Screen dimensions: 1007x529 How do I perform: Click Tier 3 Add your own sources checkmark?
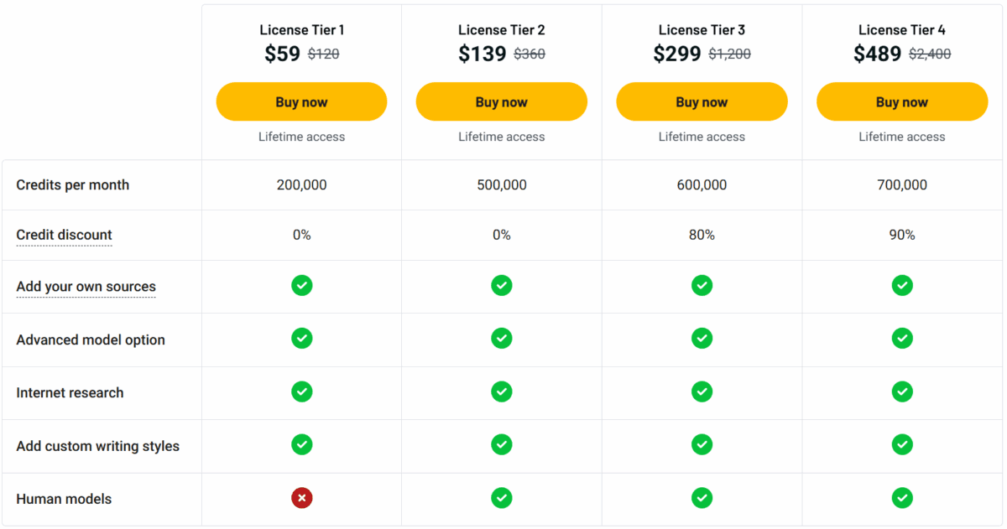pos(702,286)
